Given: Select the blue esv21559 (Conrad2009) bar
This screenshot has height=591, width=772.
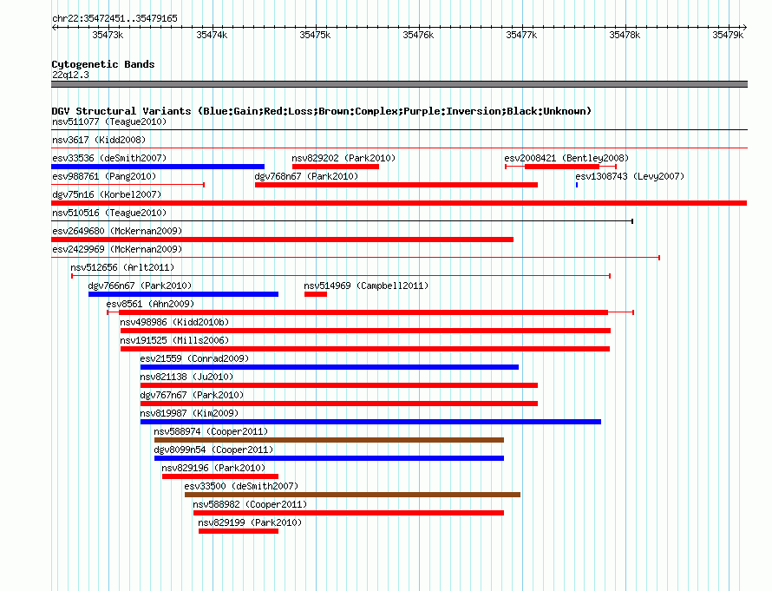Looking at the screenshot, I should pos(330,367).
